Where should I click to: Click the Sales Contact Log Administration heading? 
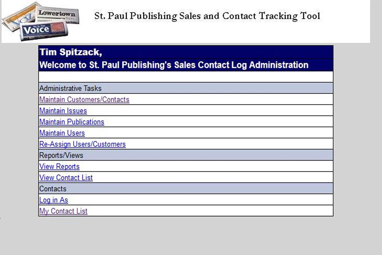click(x=173, y=65)
